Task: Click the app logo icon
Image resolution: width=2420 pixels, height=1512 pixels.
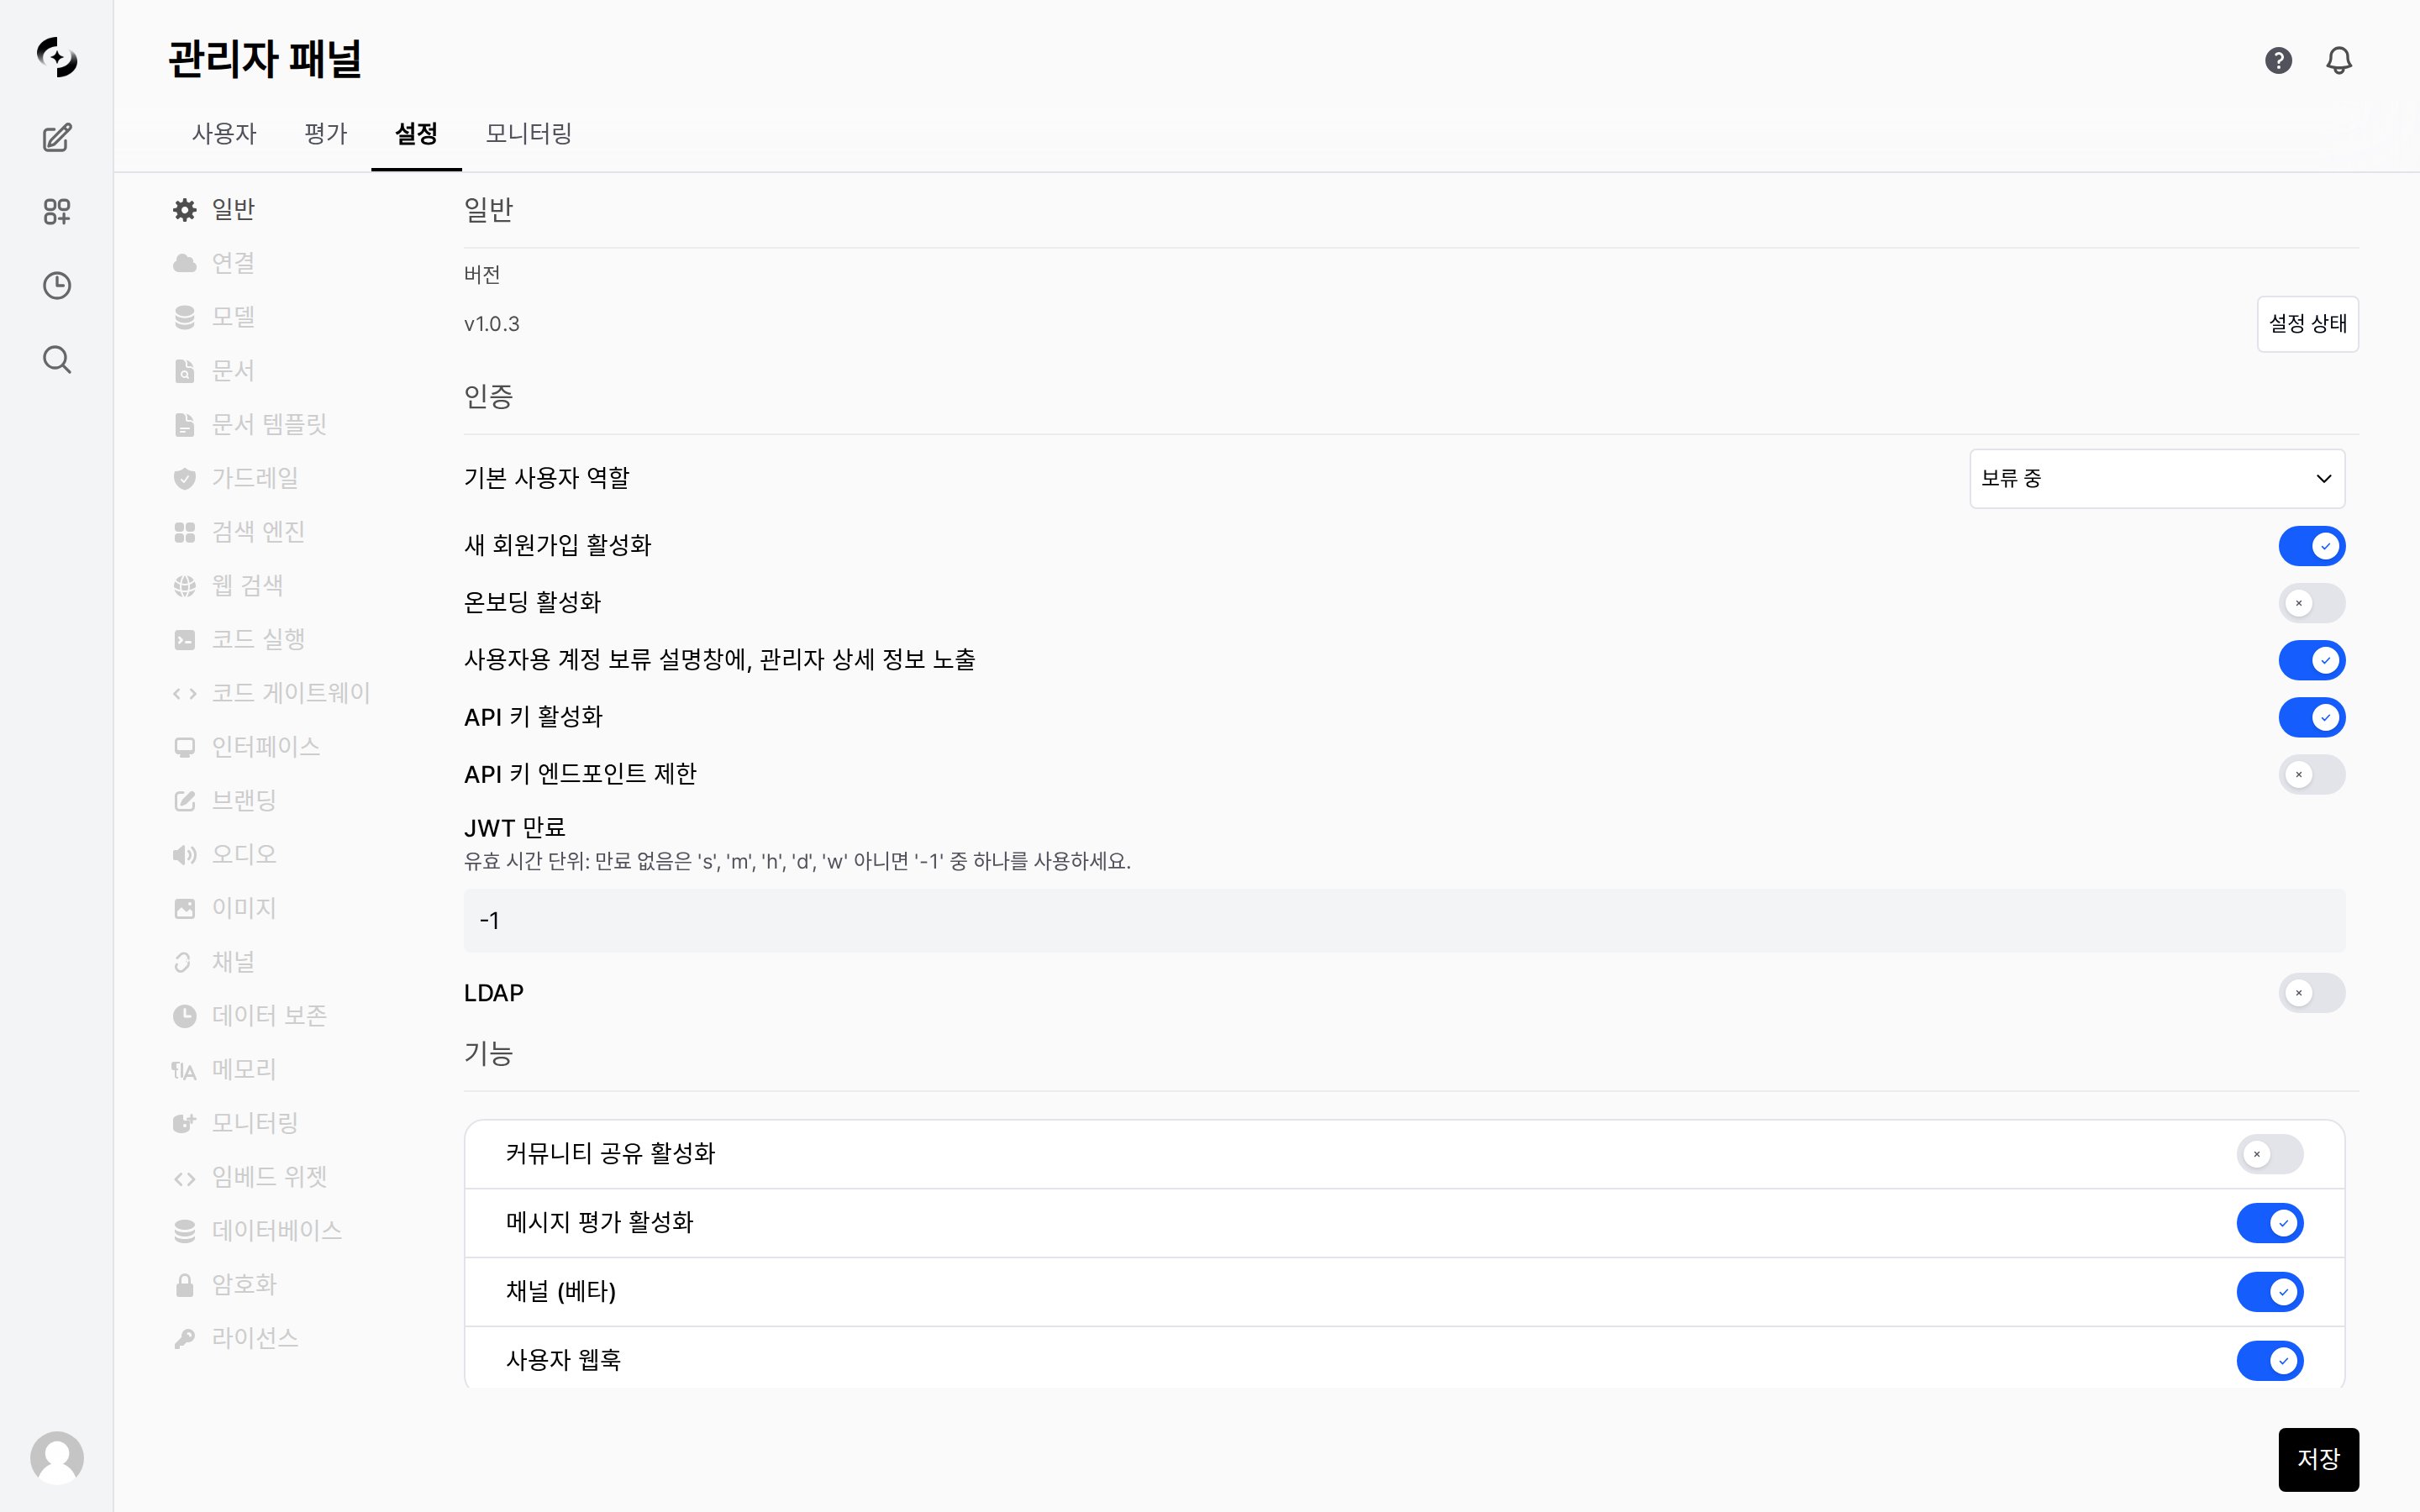Action: tap(57, 57)
